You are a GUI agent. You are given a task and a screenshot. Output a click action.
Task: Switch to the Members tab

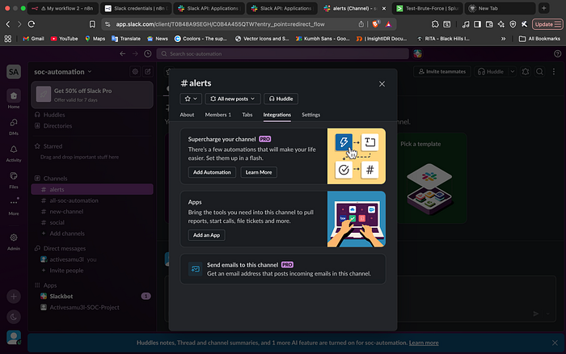click(218, 115)
